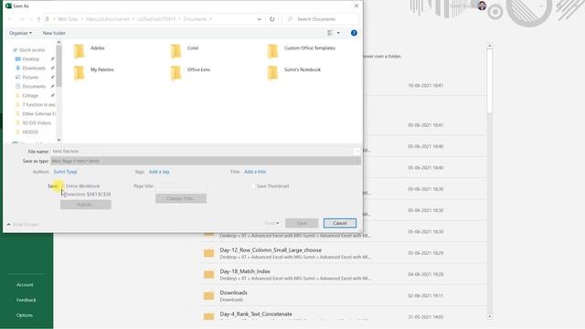Image resolution: width=585 pixels, height=329 pixels.
Task: Click Excel folder list scroll down arrow
Action: (x=490, y=317)
